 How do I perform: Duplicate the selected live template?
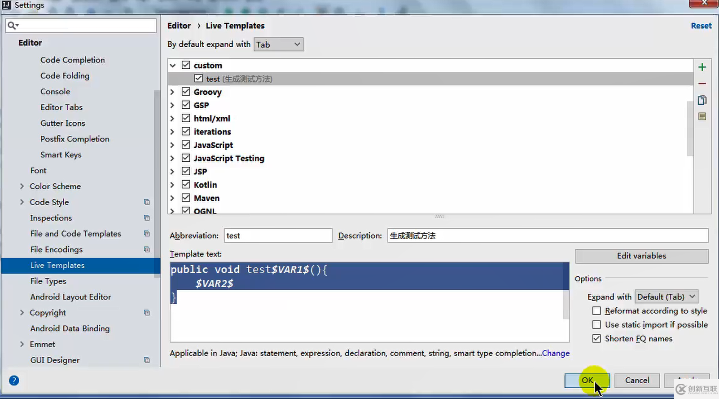[x=702, y=100]
